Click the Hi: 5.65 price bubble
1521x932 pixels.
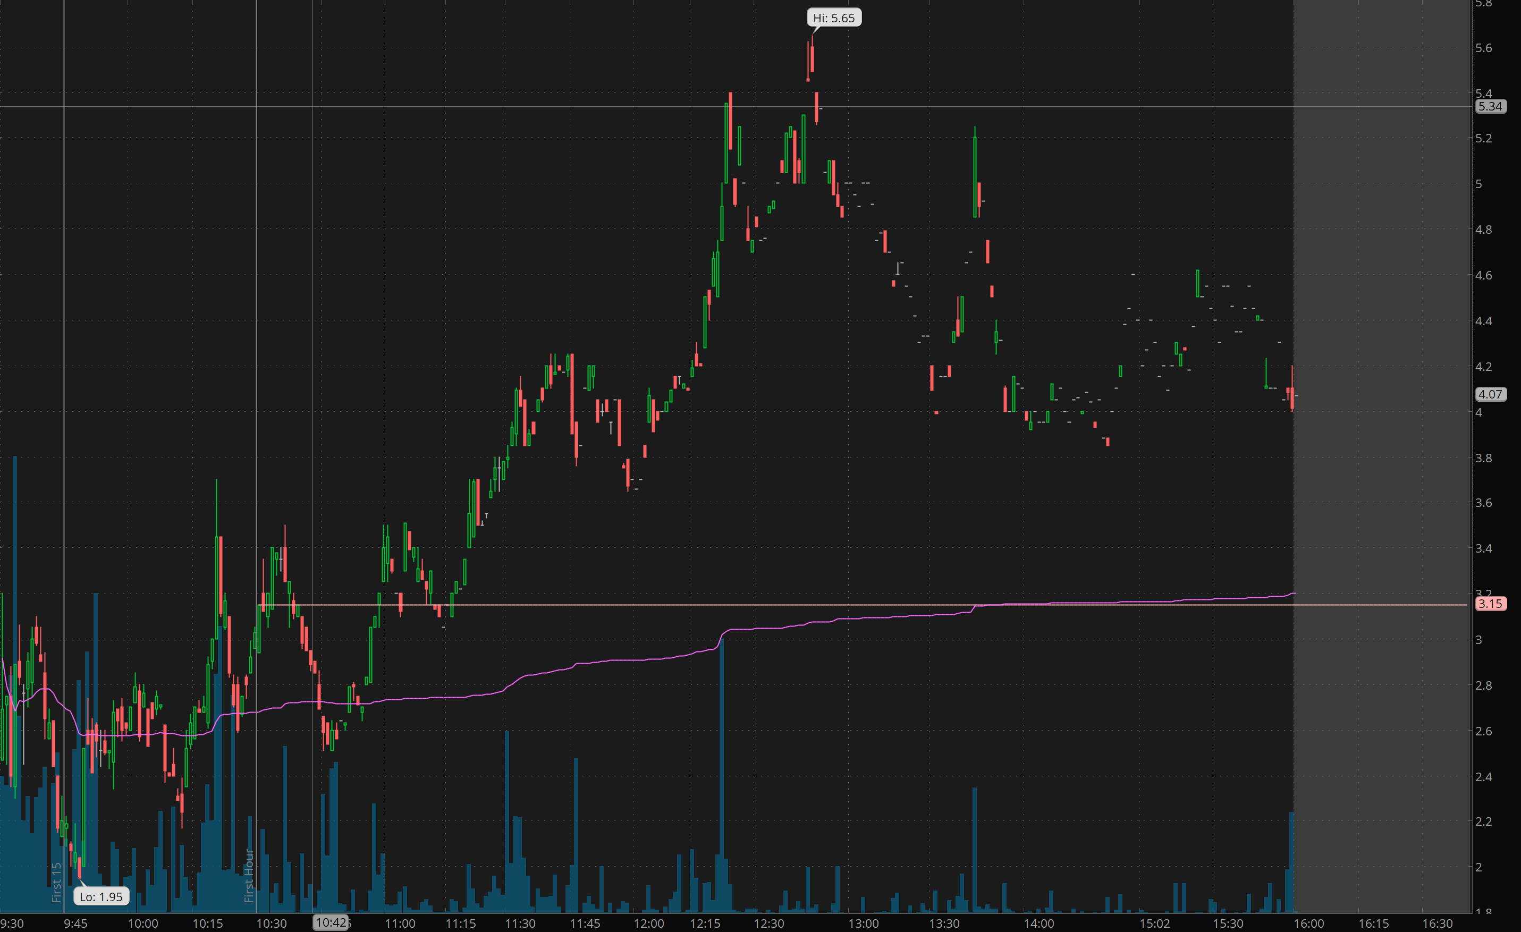tap(833, 18)
